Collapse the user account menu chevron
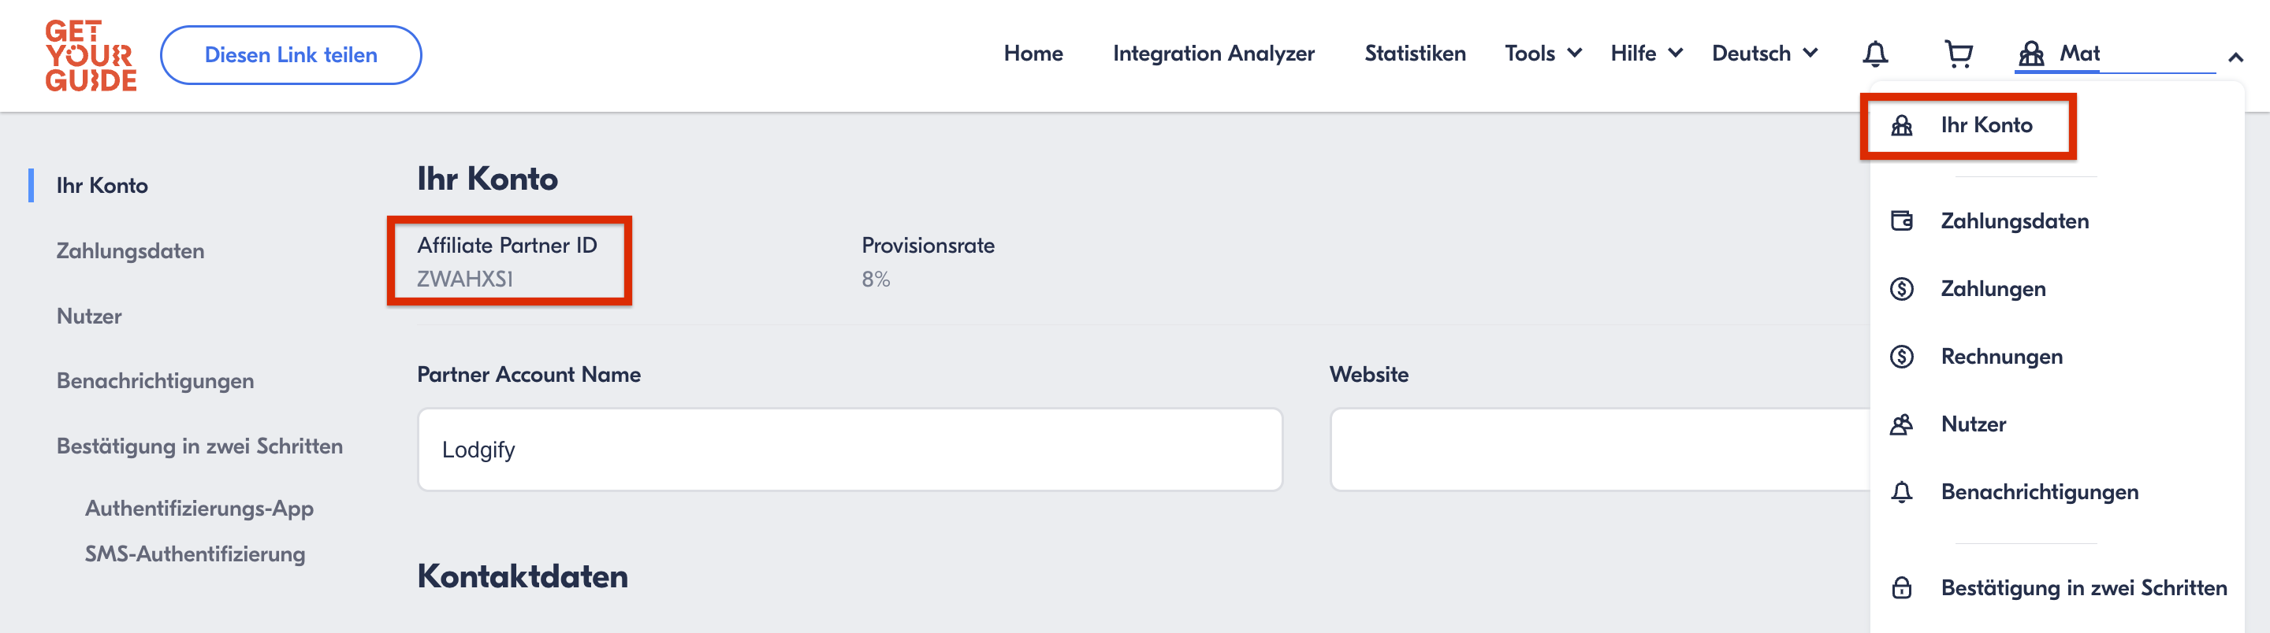The width and height of the screenshot is (2270, 633). click(2235, 58)
